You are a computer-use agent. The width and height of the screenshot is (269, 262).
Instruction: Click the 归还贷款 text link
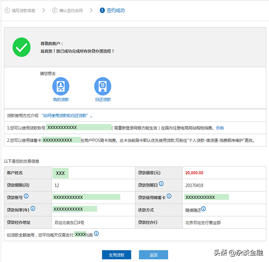tap(103, 99)
